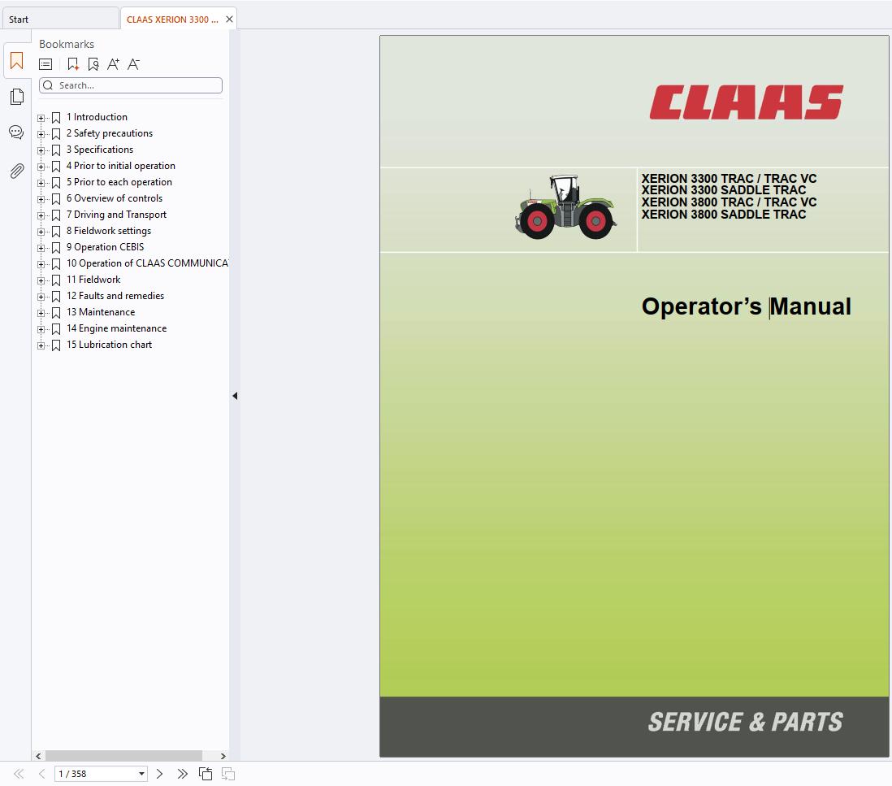
Task: Expand 6 Overview of controls bookmark
Action: tap(41, 199)
